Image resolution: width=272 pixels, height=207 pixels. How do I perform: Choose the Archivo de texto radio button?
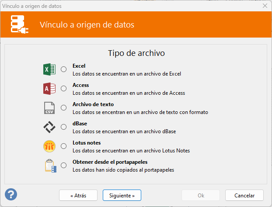64,107
